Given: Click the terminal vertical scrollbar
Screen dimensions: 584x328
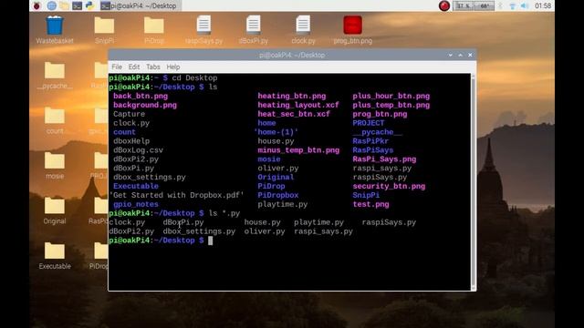Looking at the screenshot, I should coord(474,182).
